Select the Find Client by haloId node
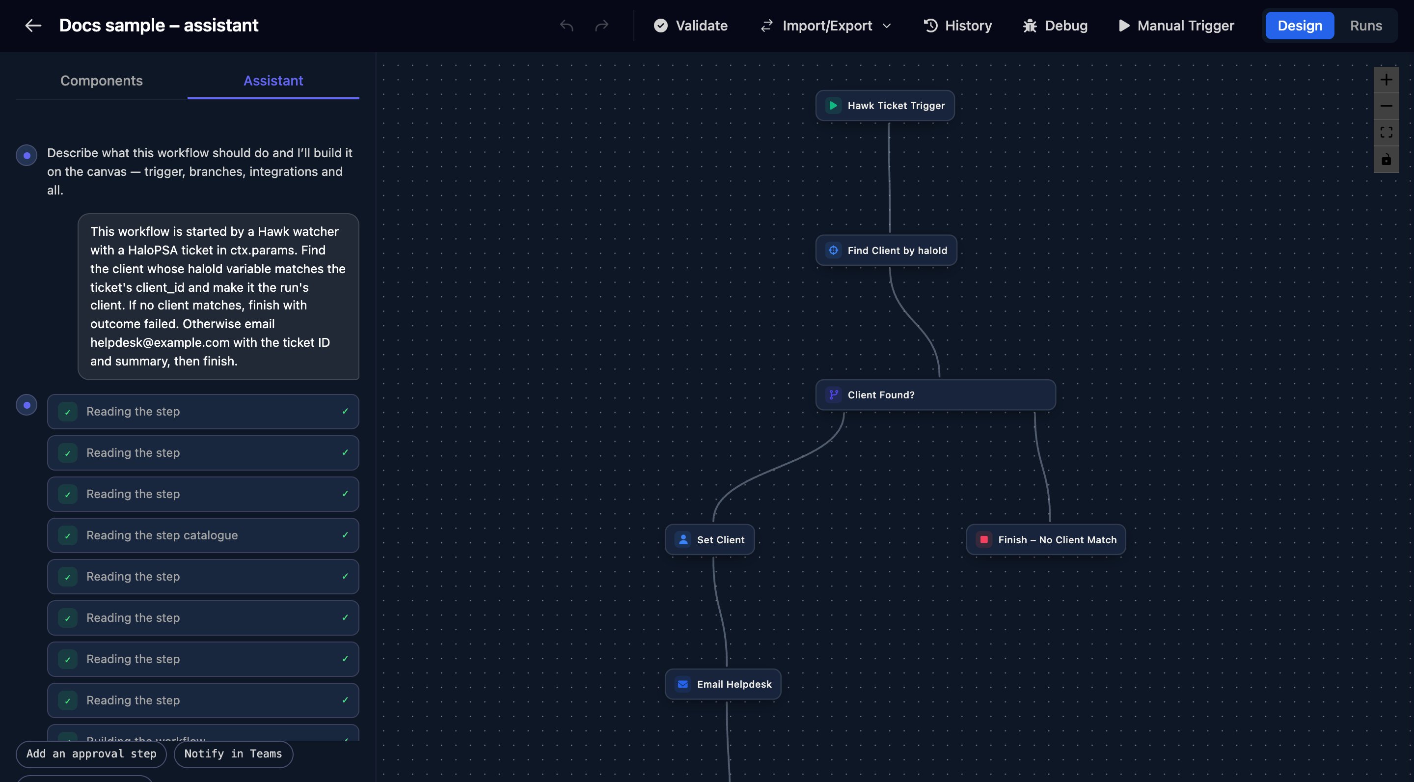The height and width of the screenshot is (782, 1414). [x=886, y=251]
